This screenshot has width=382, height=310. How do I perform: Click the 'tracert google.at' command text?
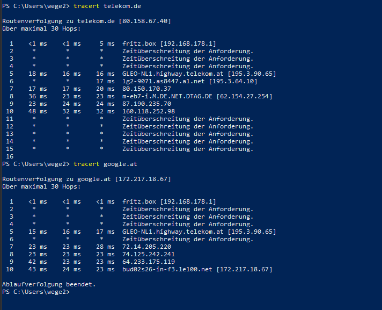click(x=105, y=164)
